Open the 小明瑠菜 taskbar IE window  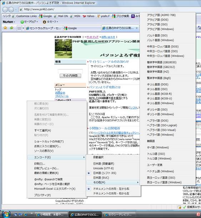coord(51,214)
